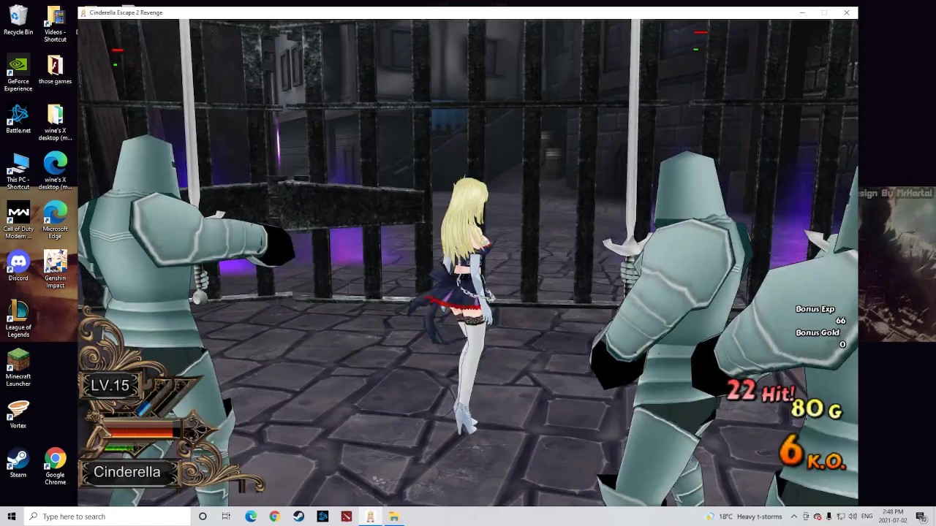Click the '6 K.O.' counter
The width and height of the screenshot is (936, 526).
[812, 452]
